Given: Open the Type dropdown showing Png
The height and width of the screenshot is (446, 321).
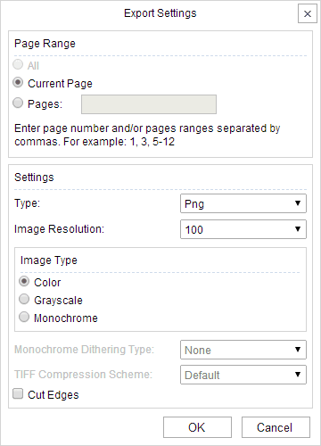Looking at the screenshot, I should 243,203.
